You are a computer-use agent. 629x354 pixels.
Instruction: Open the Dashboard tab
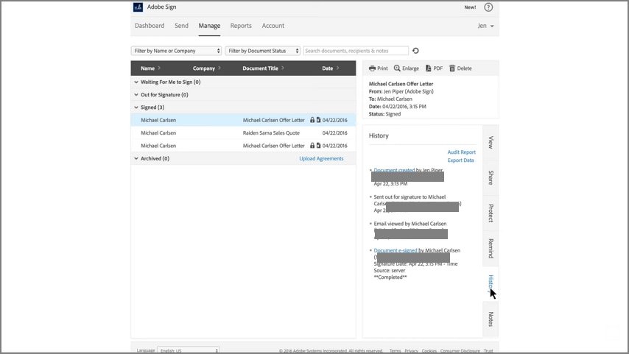tap(150, 26)
